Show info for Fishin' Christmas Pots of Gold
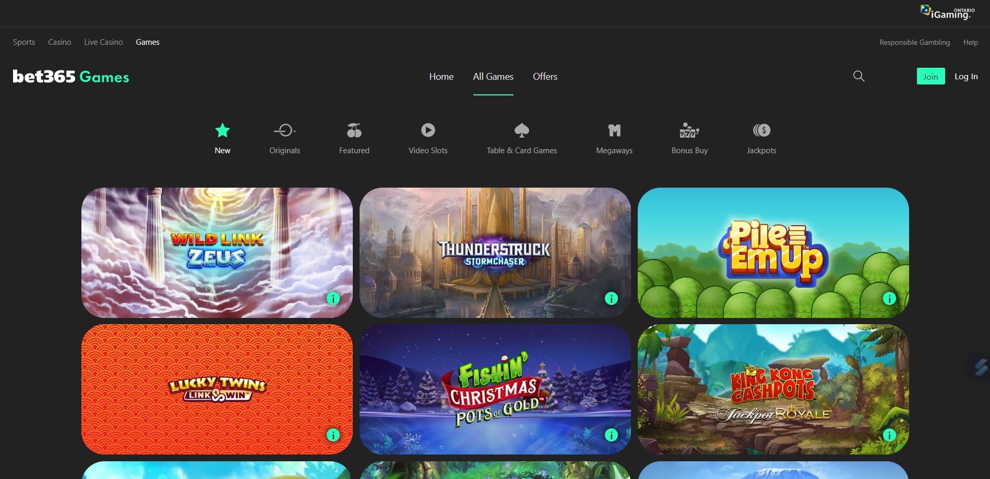This screenshot has width=990, height=479. (611, 435)
